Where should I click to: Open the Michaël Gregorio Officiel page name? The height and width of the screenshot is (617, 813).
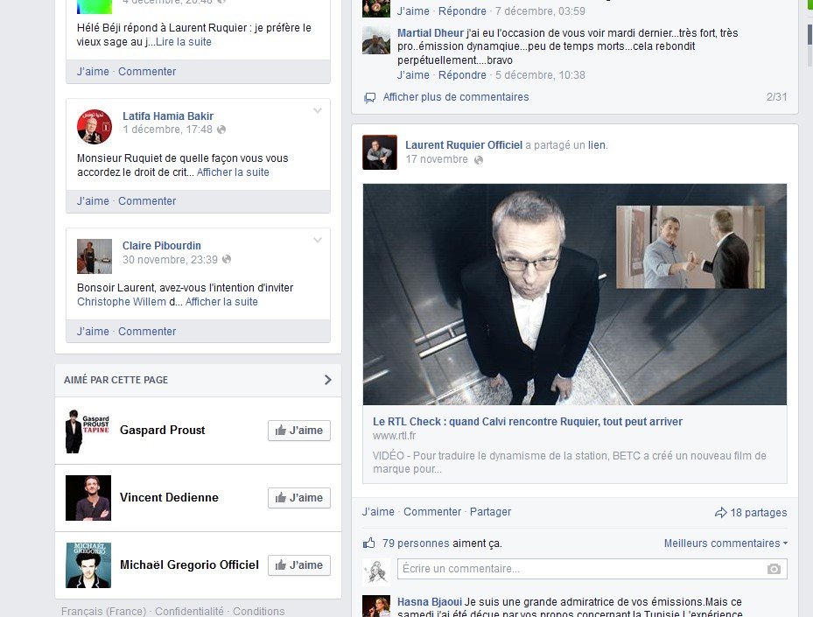(189, 565)
